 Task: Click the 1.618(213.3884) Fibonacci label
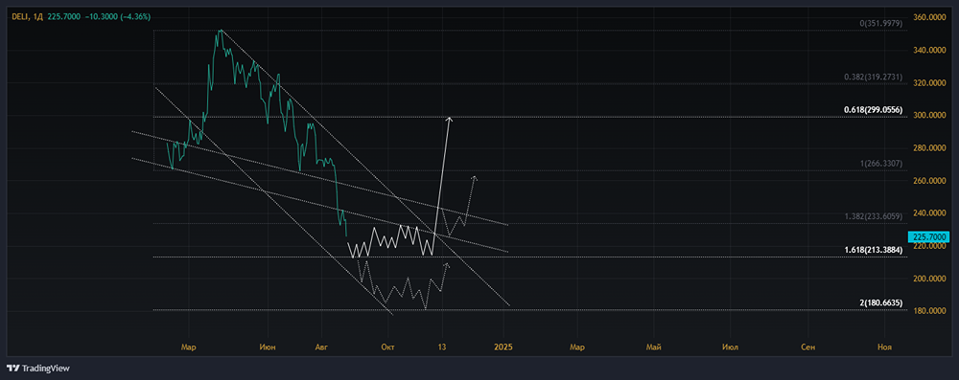tap(872, 250)
